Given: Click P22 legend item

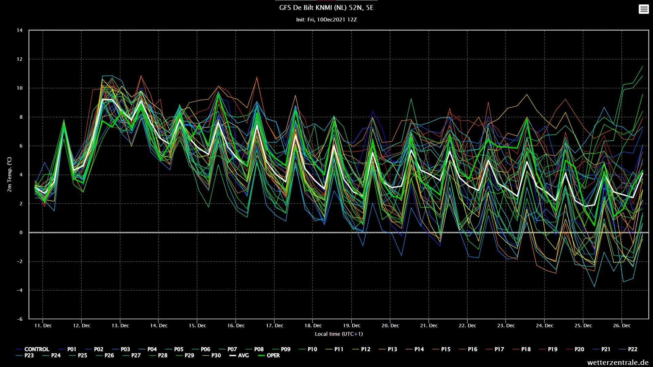Looking at the screenshot, I should (632, 349).
